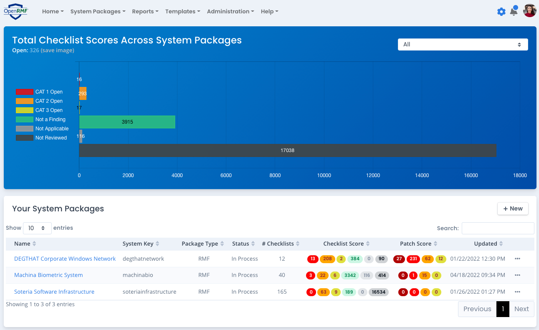Open actions menu for Machina Biometric System
539x330 pixels.
[517, 275]
